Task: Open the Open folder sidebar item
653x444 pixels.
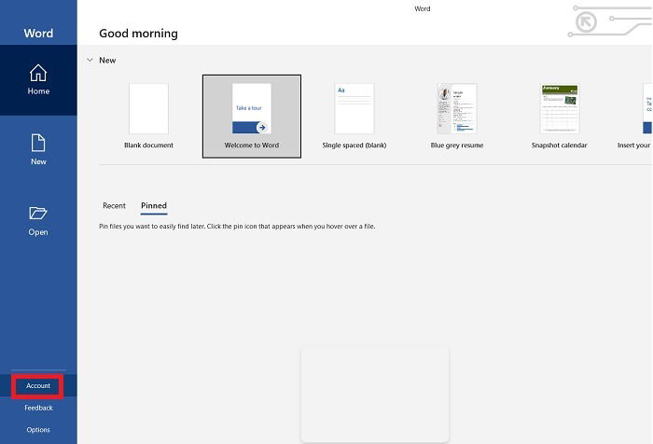Action: tap(38, 221)
